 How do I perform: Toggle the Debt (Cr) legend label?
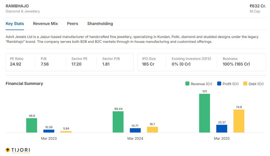(x=256, y=84)
